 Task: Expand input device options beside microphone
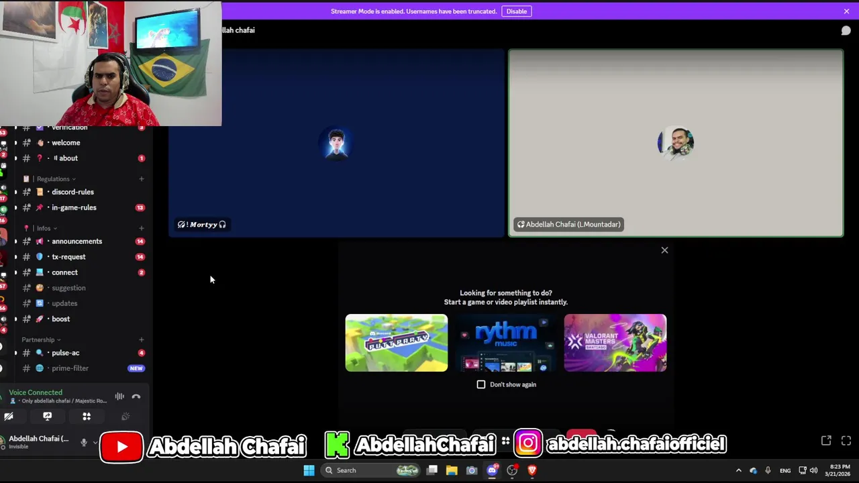click(x=95, y=442)
